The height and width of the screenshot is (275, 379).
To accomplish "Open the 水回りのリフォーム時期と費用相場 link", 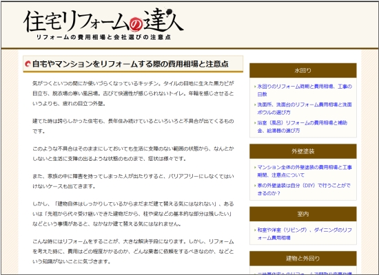I will 305,90.
